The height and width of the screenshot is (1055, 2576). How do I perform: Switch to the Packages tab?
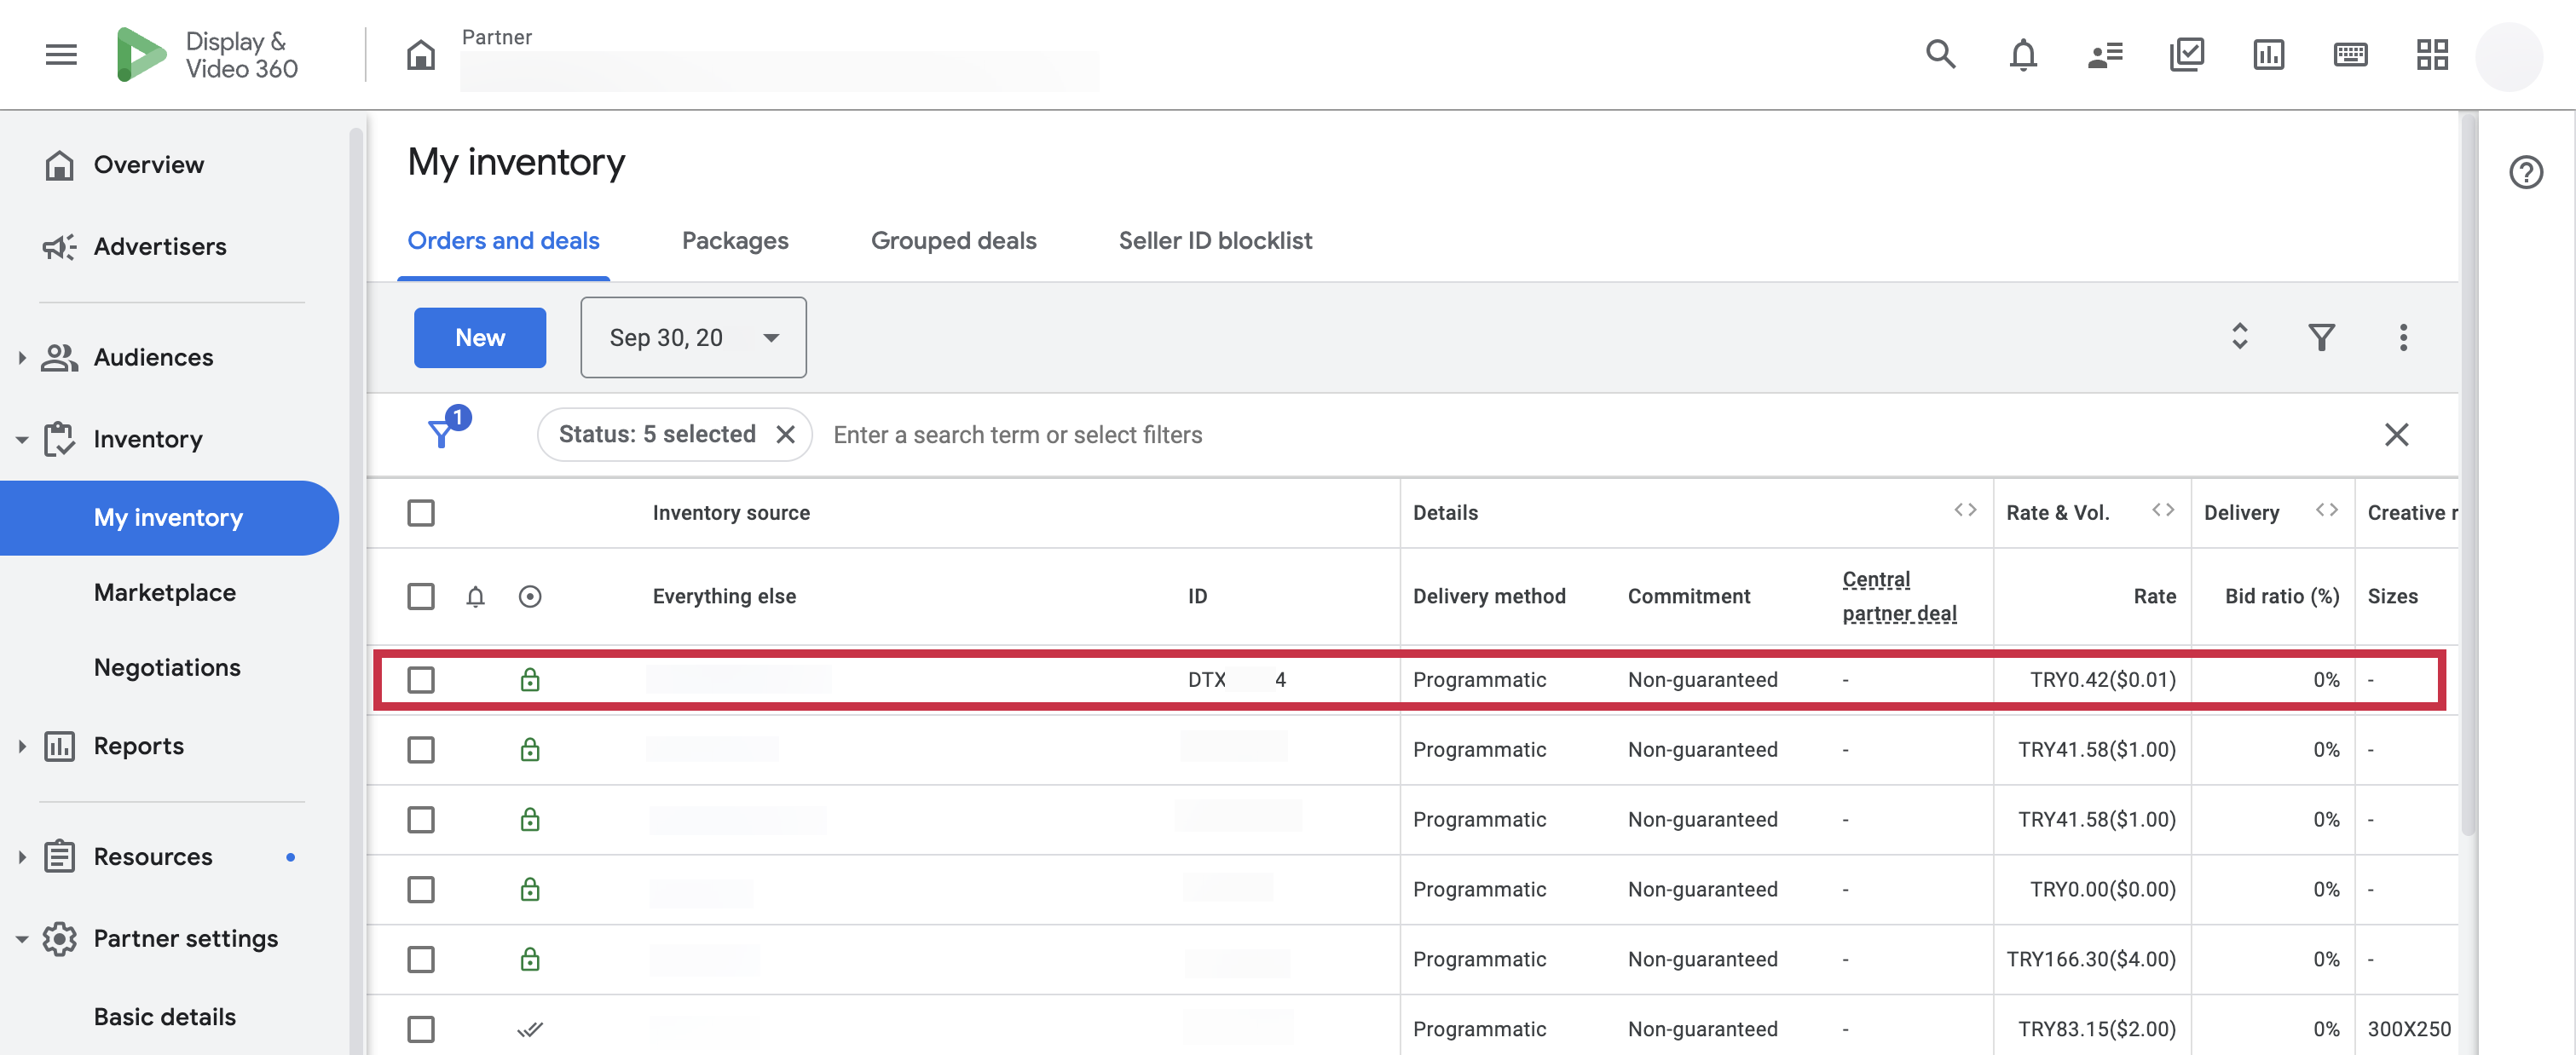(x=735, y=241)
